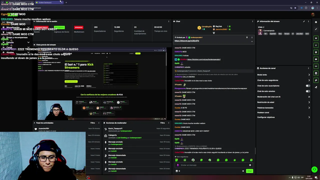Click the stream preview widget sidebar icon
The width and height of the screenshot is (320, 180).
coord(316,38)
